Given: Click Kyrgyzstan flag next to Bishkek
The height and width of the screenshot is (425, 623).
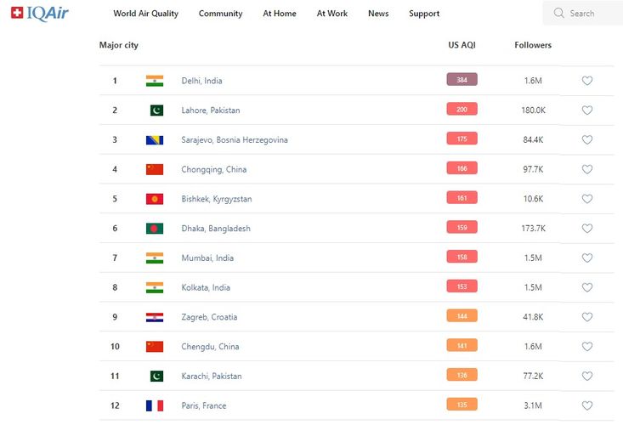Looking at the screenshot, I should pyautogui.click(x=155, y=199).
